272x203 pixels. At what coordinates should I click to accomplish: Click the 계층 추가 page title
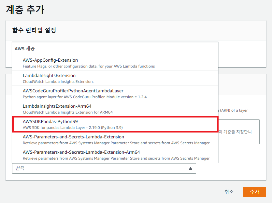tap(25, 9)
